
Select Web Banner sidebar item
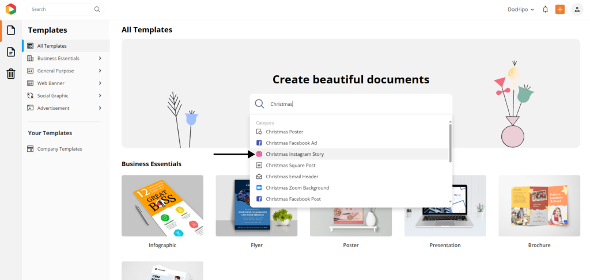tap(66, 83)
